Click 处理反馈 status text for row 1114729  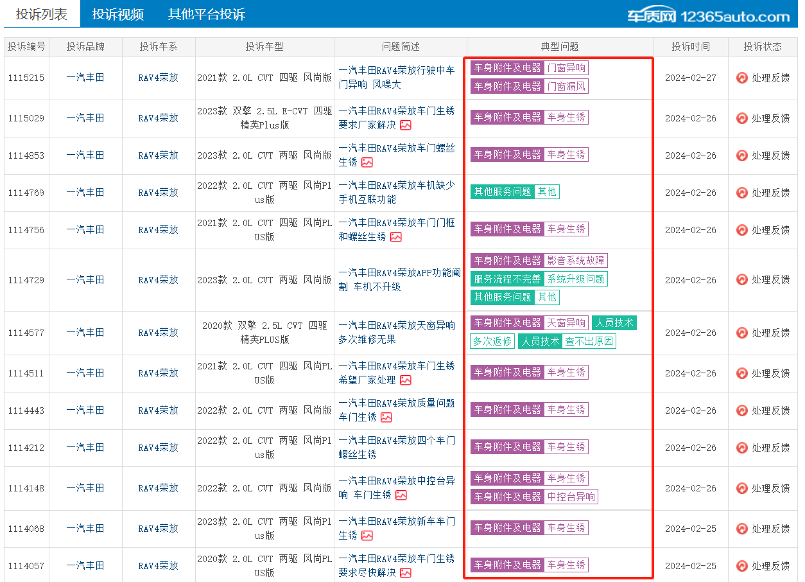click(771, 280)
